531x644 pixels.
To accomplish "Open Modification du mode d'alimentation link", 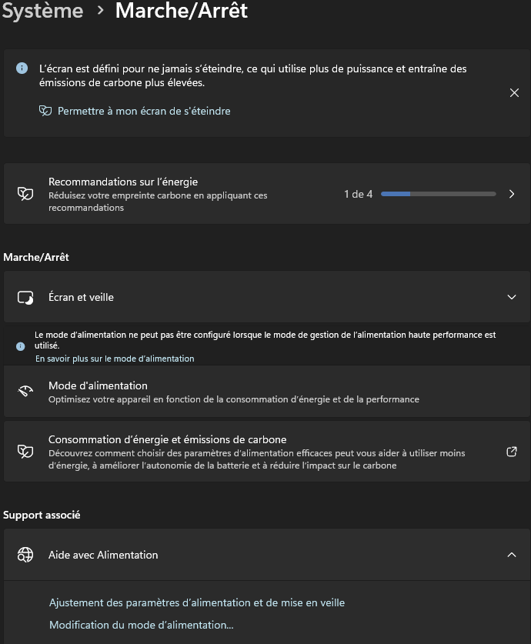I will click(x=142, y=625).
